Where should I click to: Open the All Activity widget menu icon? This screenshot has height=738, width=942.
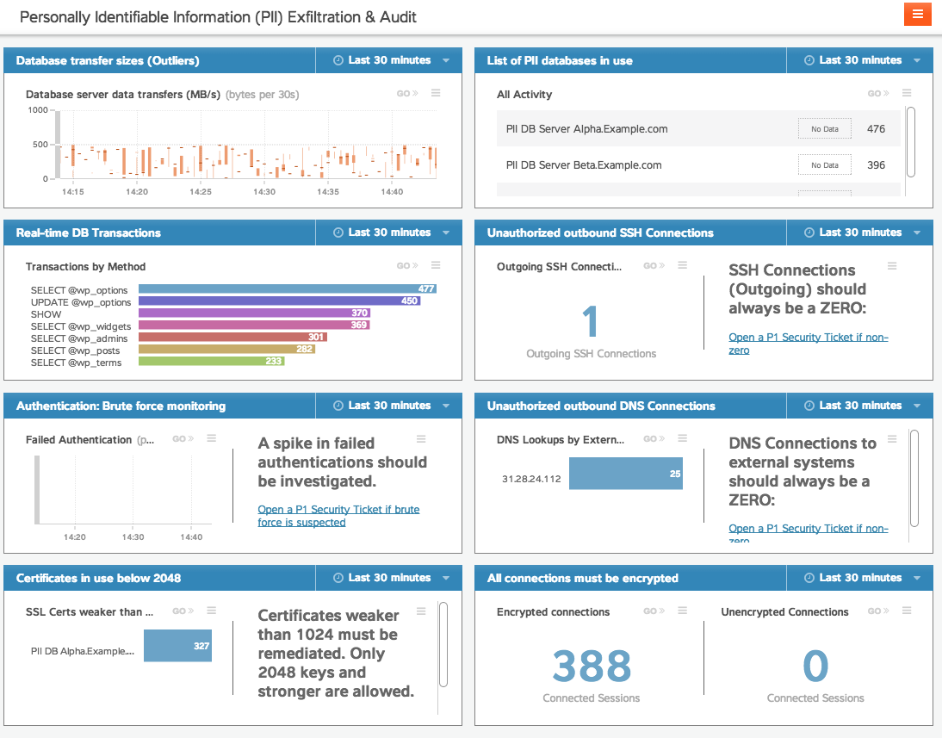click(x=906, y=93)
